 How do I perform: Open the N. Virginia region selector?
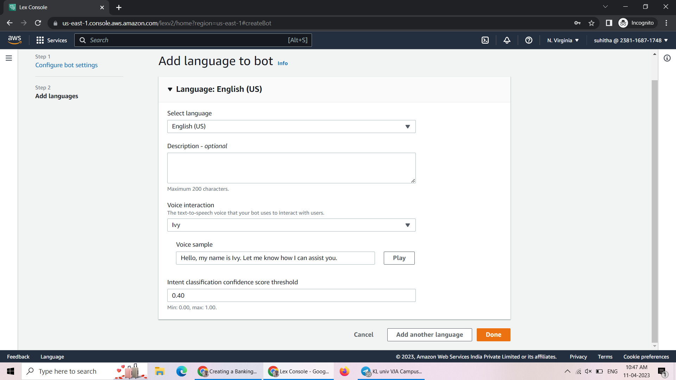point(562,40)
